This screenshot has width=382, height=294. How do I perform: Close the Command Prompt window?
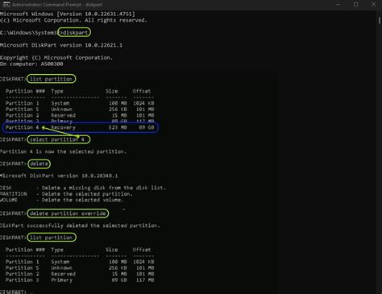pyautogui.click(x=374, y=4)
